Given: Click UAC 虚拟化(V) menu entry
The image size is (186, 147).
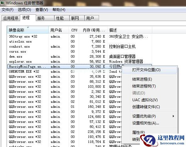Looking at the screenshot, I should pos(150,100).
